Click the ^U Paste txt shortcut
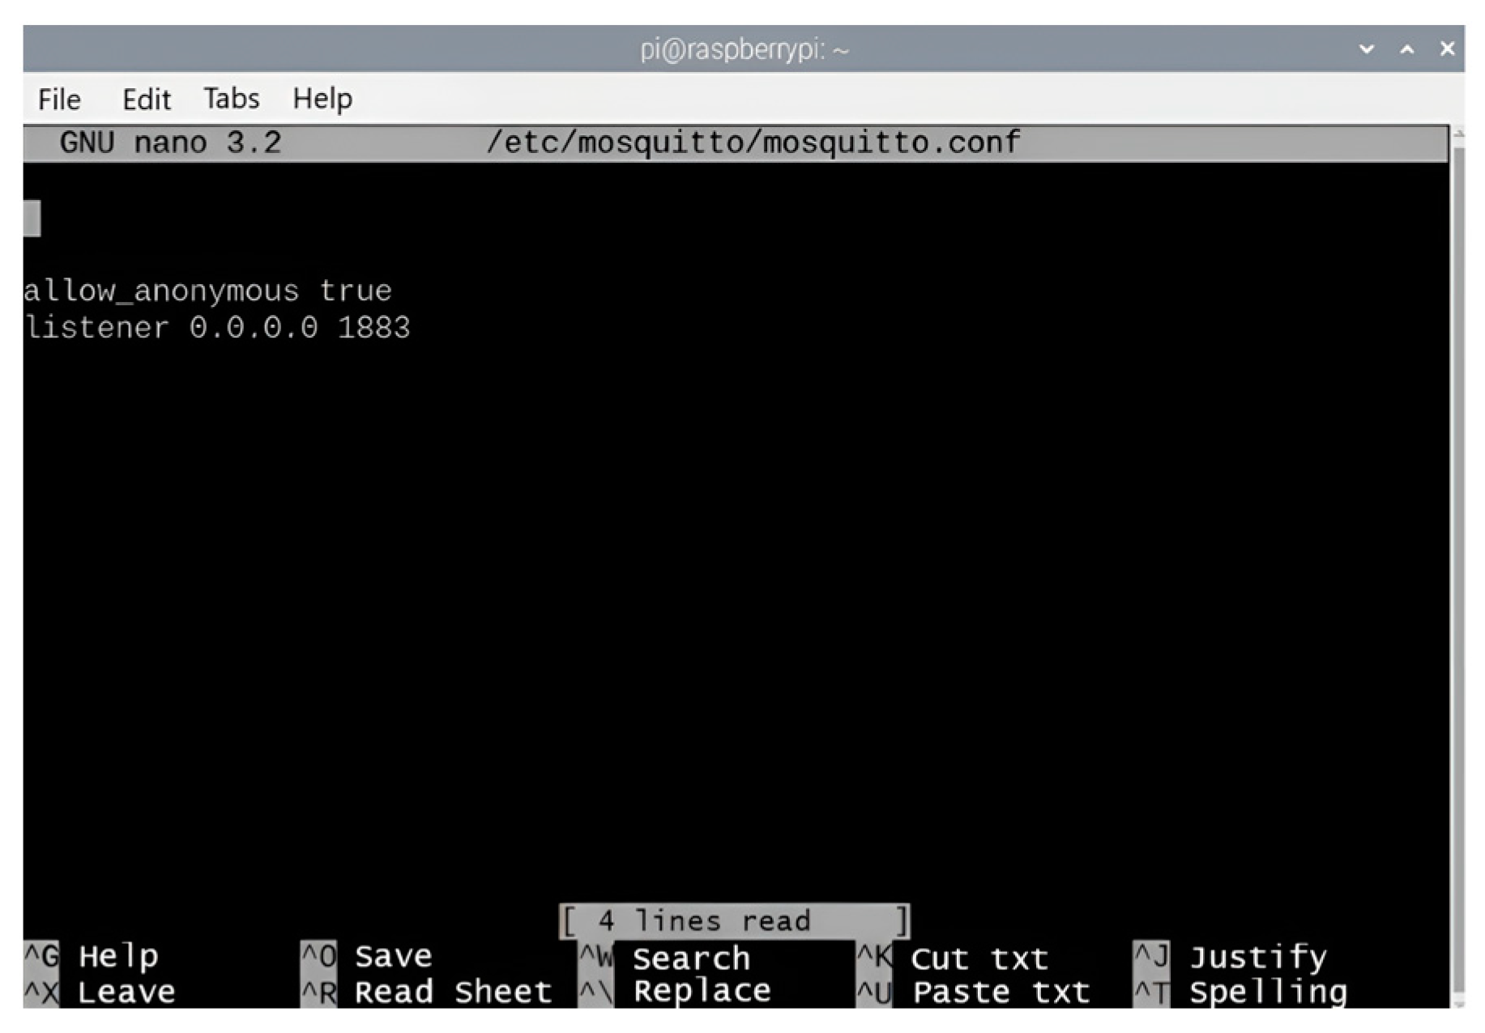Screen dimensions: 1485x1033 pyautogui.click(x=973, y=992)
